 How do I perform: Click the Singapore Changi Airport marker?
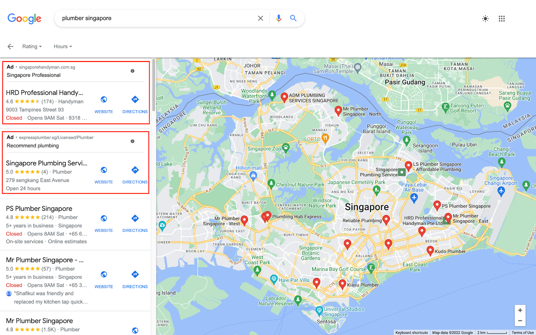point(501,191)
